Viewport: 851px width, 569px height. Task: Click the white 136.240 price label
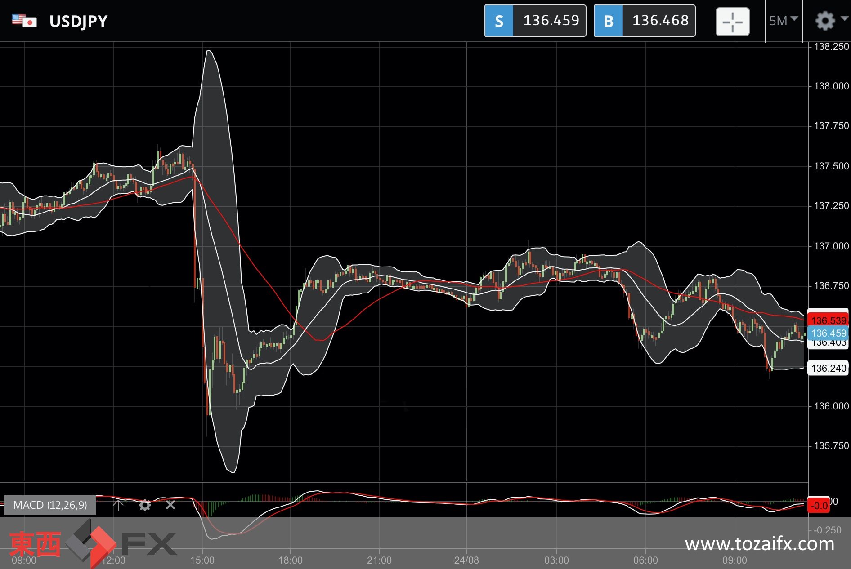(828, 368)
